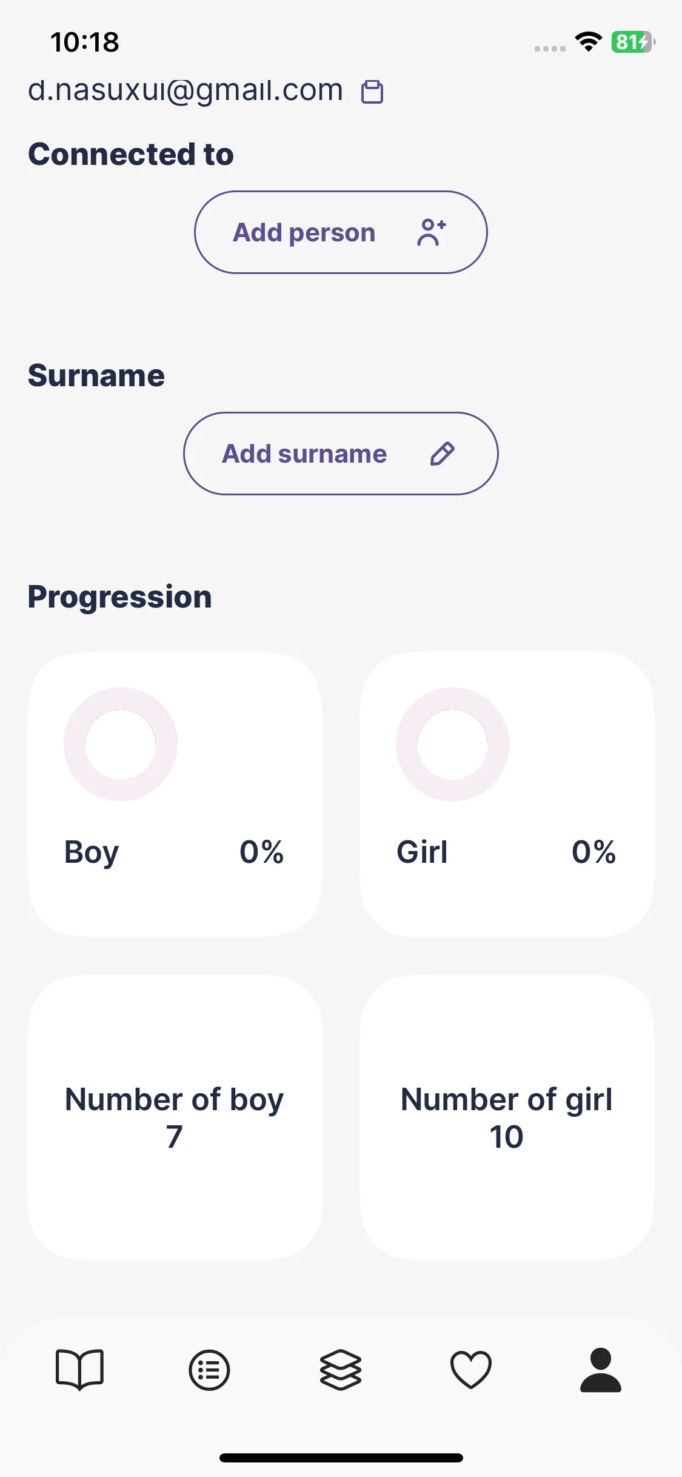The image size is (682, 1477).
Task: Open the list tab in bottom bar
Action: (209, 1370)
